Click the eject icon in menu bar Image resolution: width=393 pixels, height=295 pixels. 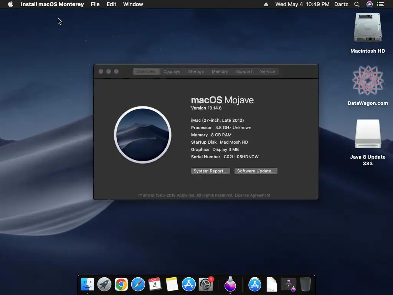click(266, 4)
